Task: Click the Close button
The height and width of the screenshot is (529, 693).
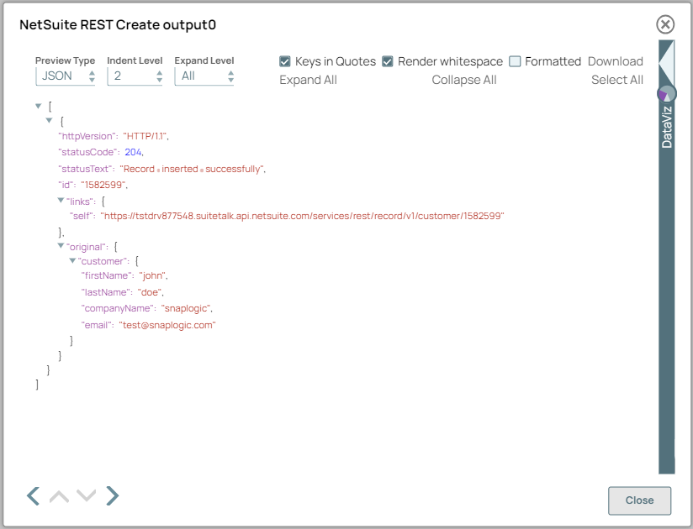Action: click(x=639, y=501)
